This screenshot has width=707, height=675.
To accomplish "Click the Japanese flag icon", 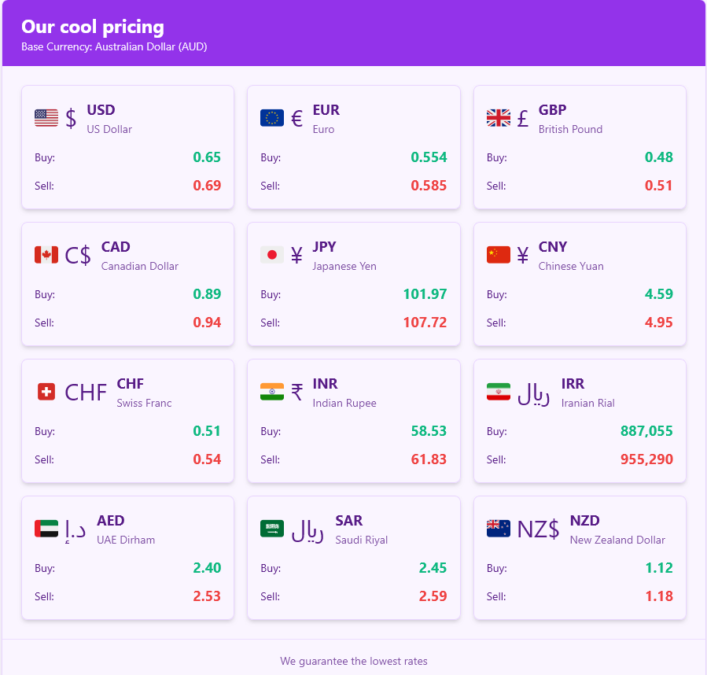I will tap(272, 255).
